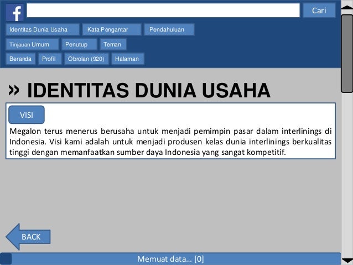Open Obrolan (920) chat
The width and height of the screenshot is (353, 265).
87,59
